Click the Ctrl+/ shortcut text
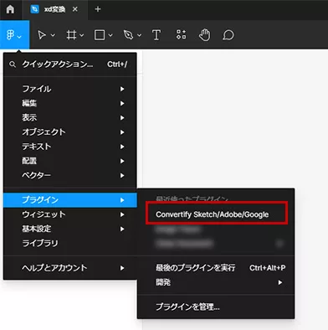 (x=117, y=64)
